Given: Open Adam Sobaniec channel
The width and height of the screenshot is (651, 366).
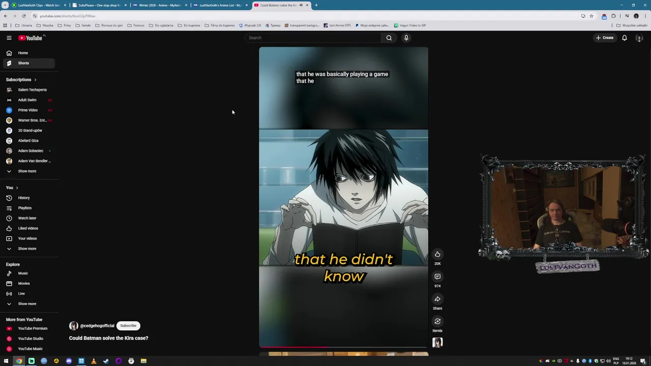Looking at the screenshot, I should tap(28, 151).
